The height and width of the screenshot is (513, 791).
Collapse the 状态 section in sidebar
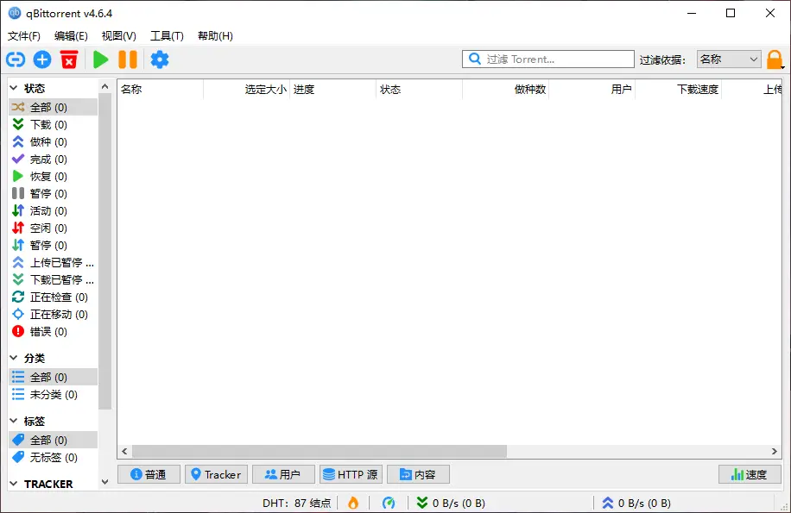pyautogui.click(x=14, y=88)
